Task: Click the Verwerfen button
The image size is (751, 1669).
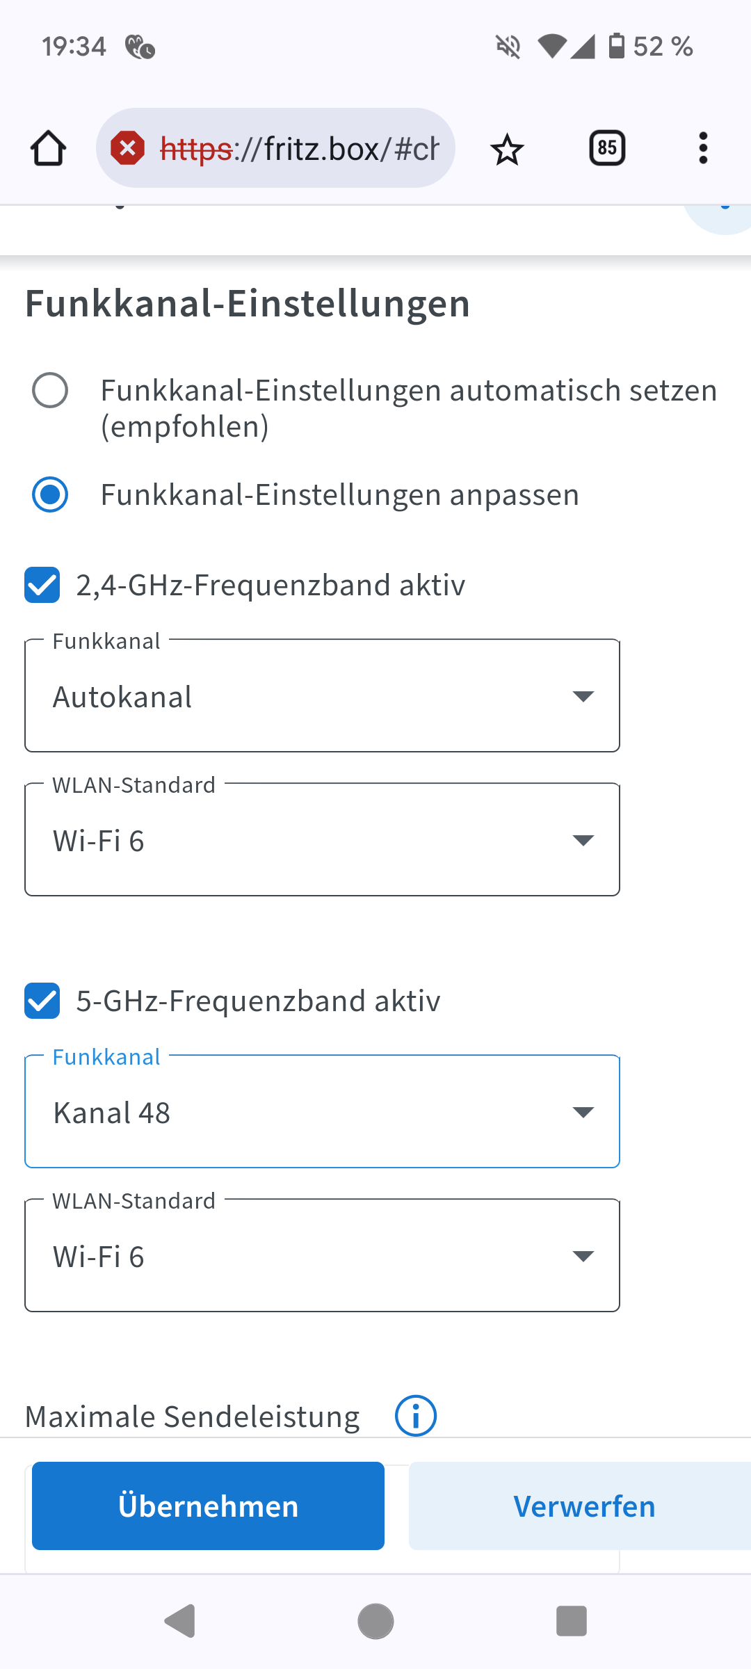Action: pyautogui.click(x=583, y=1506)
